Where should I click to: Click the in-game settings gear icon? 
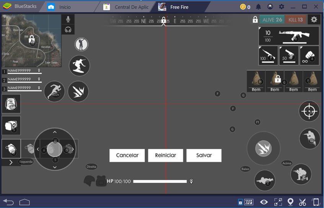(314, 19)
